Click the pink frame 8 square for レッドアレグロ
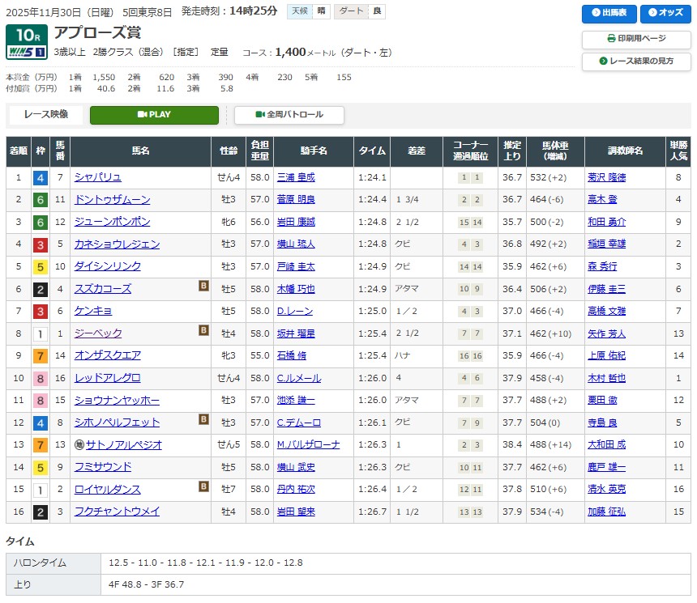The image size is (697, 603). pyautogui.click(x=40, y=378)
